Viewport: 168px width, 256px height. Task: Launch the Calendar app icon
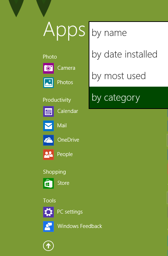pyautogui.click(x=48, y=111)
